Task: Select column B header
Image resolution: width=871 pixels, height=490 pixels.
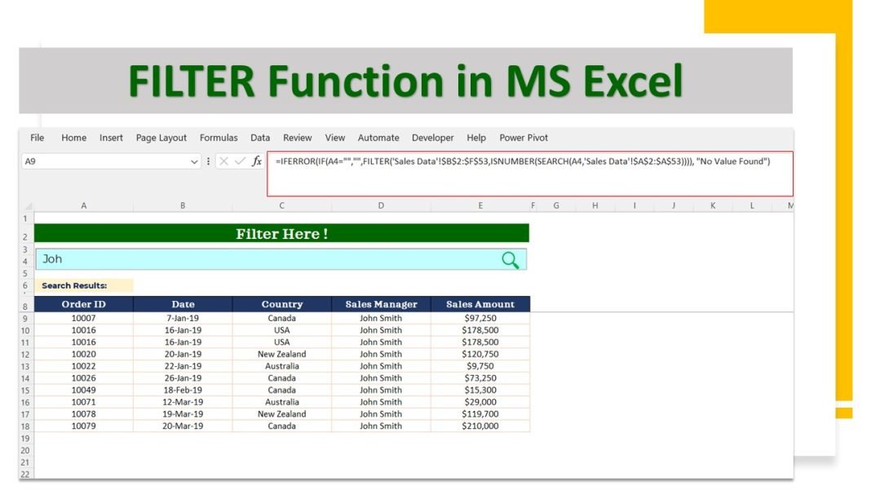Action: click(183, 205)
